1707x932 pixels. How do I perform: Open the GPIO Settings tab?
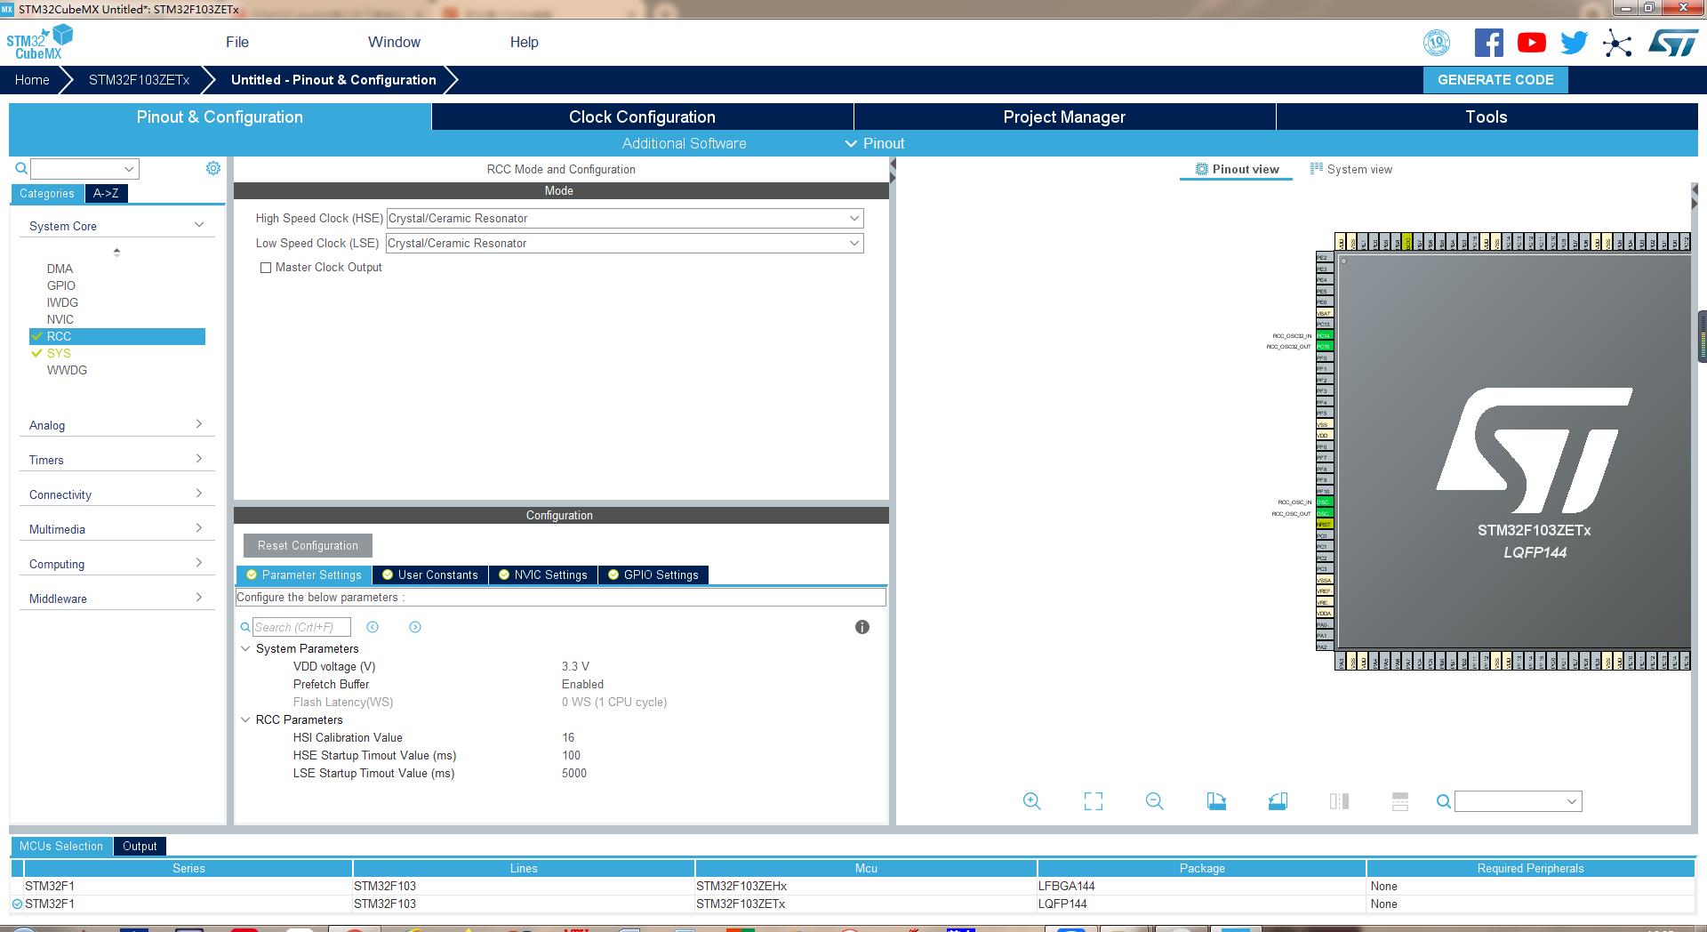click(653, 574)
